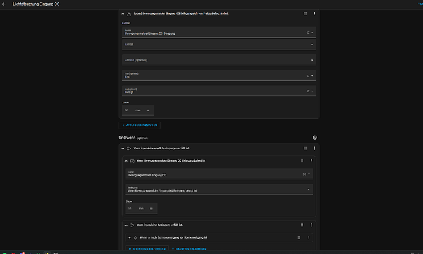Click the Auslöser hinzufügen button

[x=140, y=125]
